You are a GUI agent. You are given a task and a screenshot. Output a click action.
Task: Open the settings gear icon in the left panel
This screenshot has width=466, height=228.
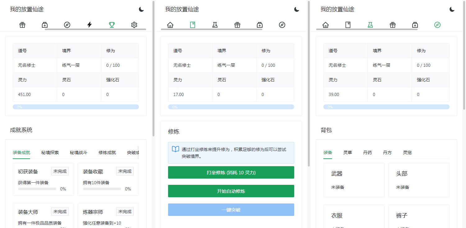point(134,25)
